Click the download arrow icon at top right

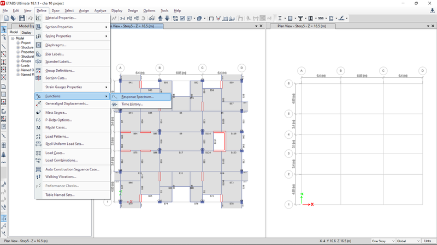coord(432,10)
